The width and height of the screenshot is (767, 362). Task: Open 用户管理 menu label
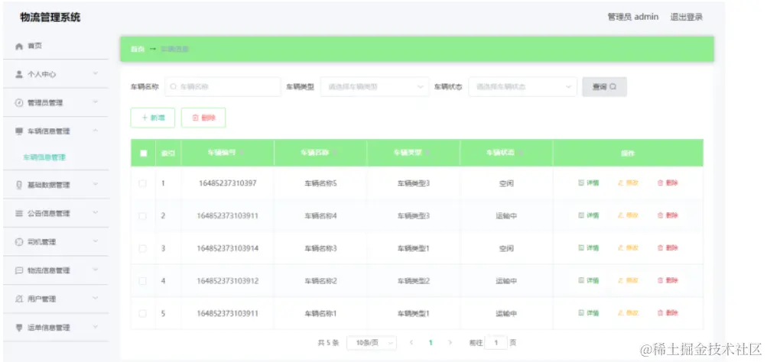[x=41, y=299]
